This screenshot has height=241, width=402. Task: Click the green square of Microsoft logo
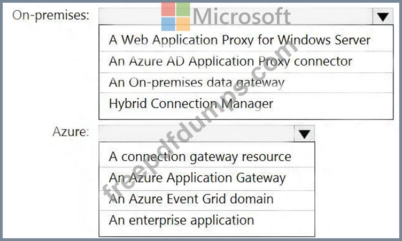tap(183, 10)
